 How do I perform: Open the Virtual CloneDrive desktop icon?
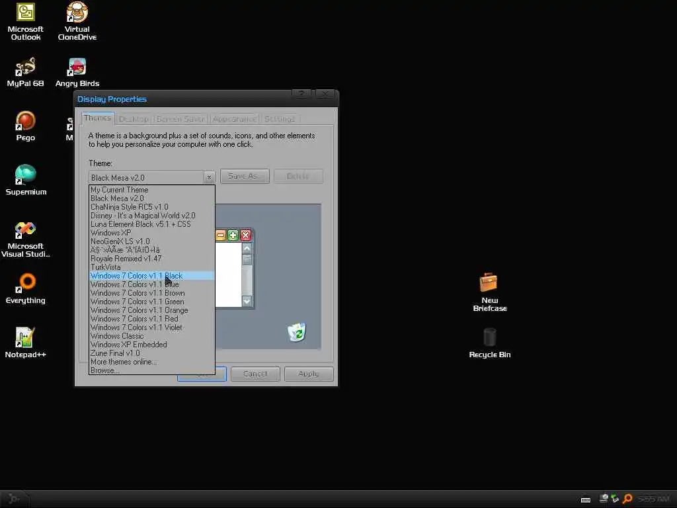coord(77,22)
